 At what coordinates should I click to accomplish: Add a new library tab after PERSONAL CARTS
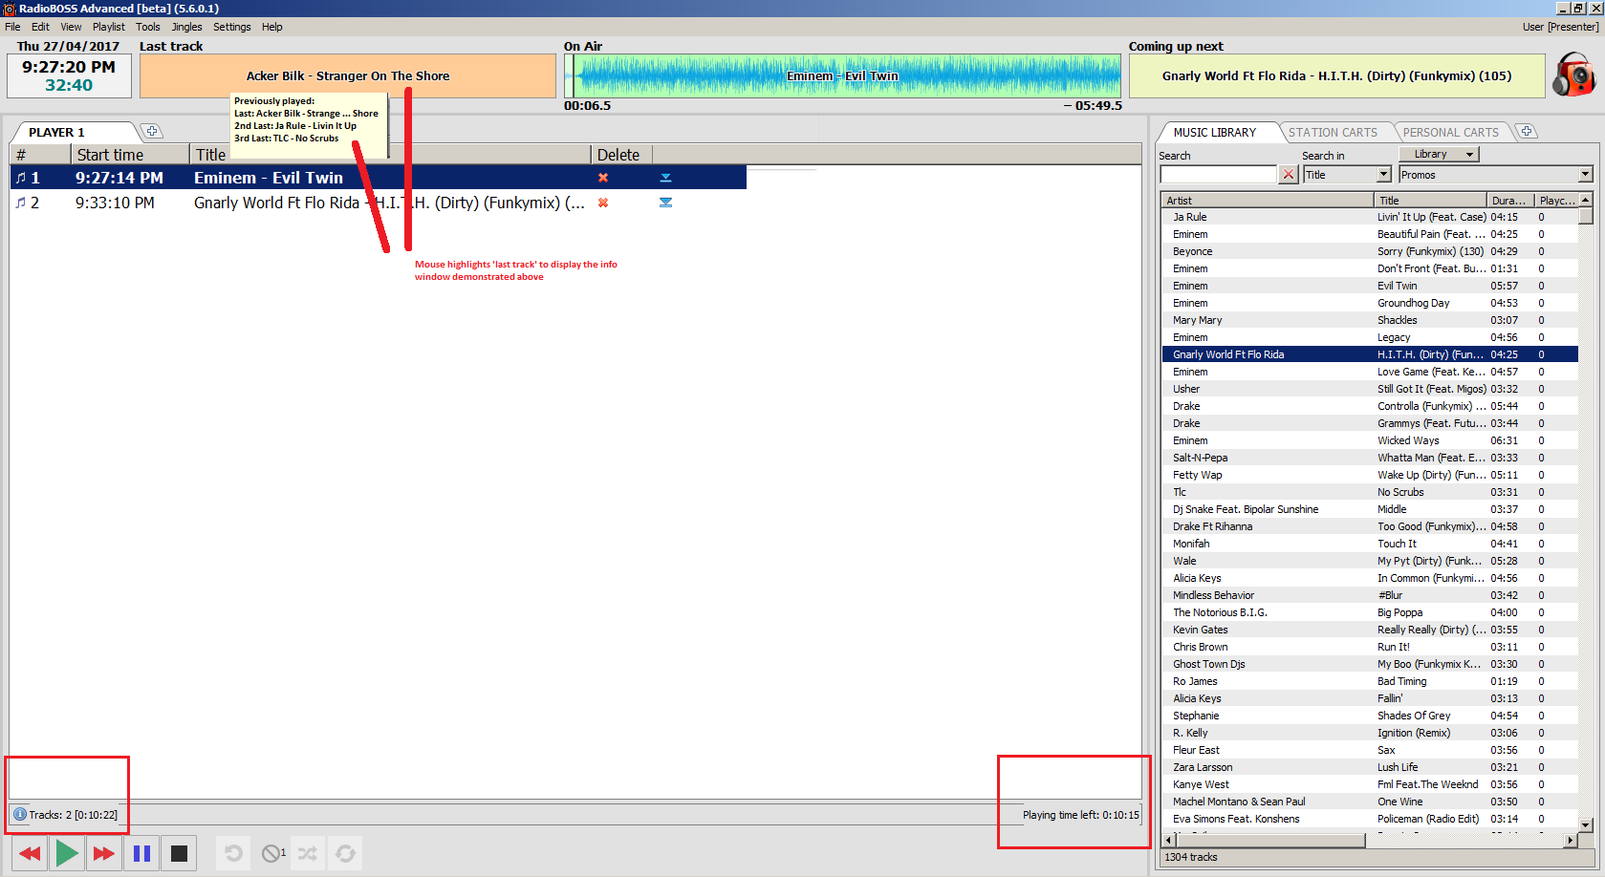click(1527, 132)
